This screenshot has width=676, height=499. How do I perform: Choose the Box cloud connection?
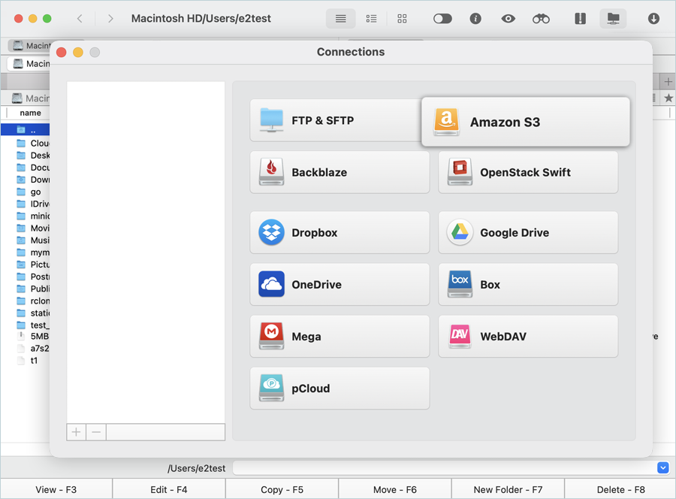pyautogui.click(x=528, y=284)
